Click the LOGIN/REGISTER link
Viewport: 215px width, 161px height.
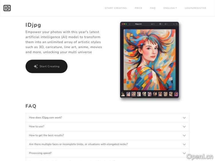tap(196, 8)
